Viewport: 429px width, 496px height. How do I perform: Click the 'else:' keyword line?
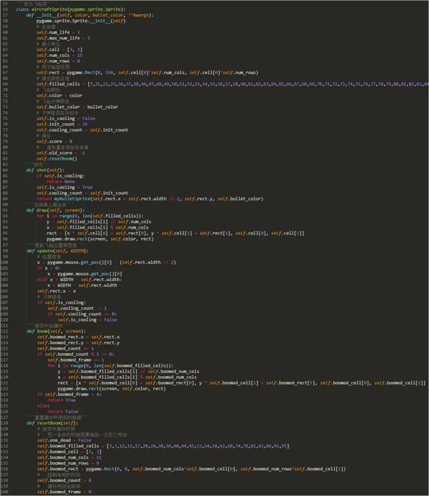pos(44,406)
